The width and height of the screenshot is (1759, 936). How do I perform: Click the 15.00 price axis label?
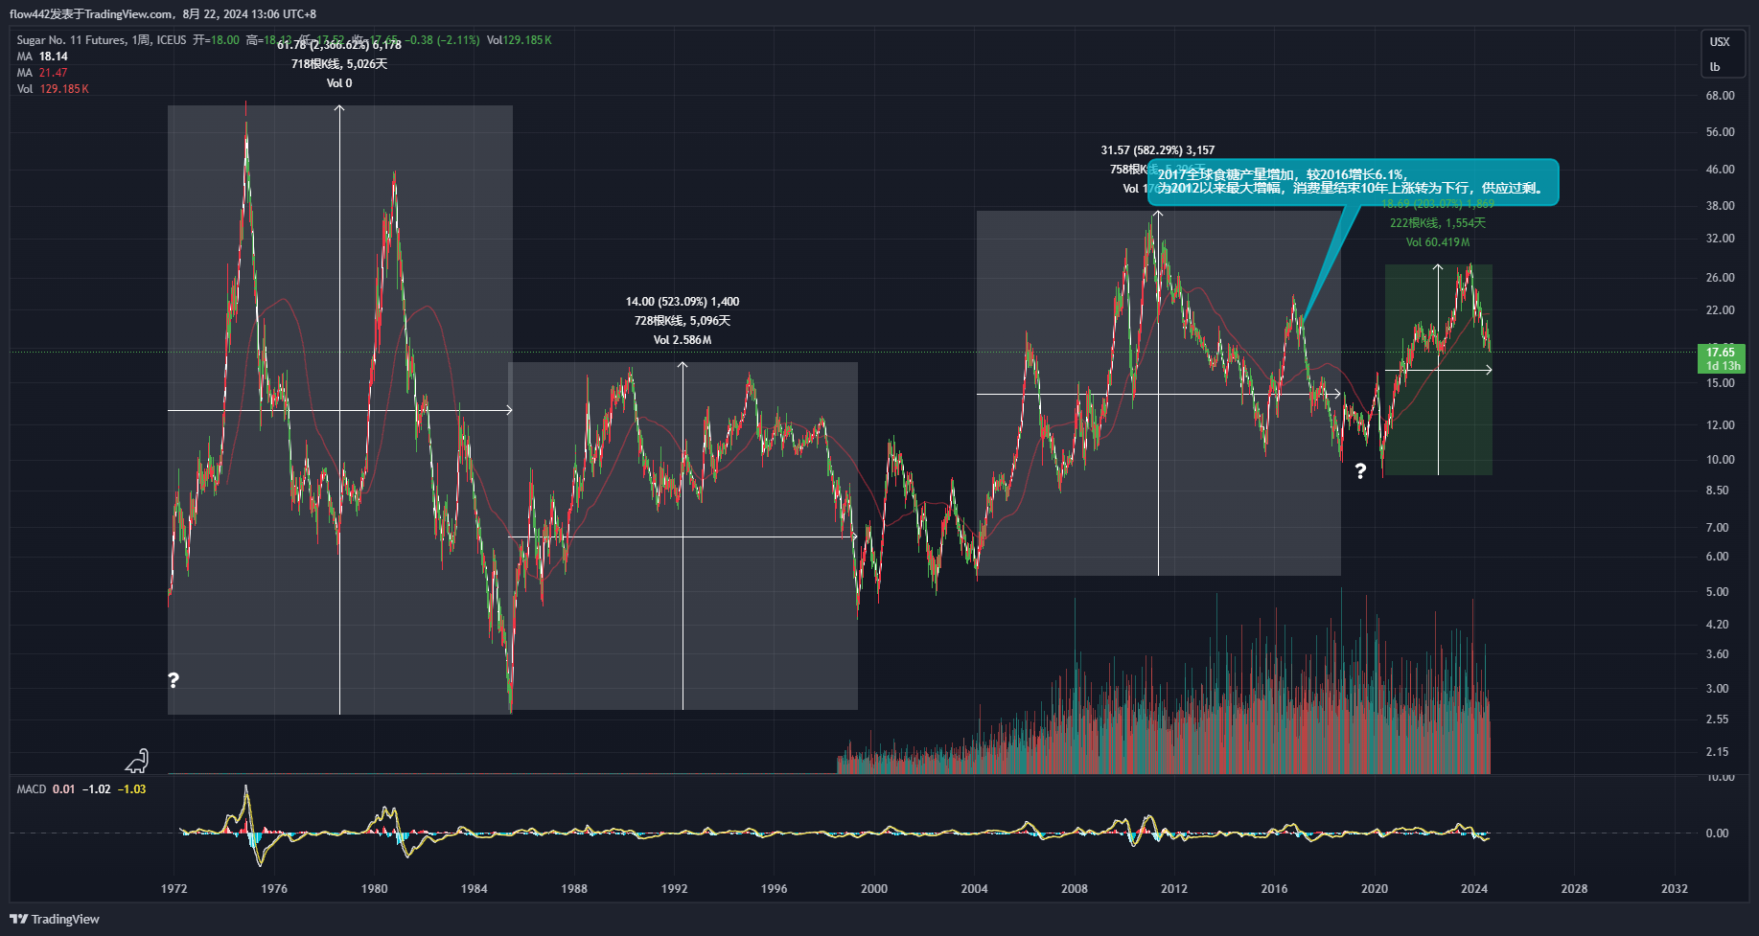[x=1720, y=383]
